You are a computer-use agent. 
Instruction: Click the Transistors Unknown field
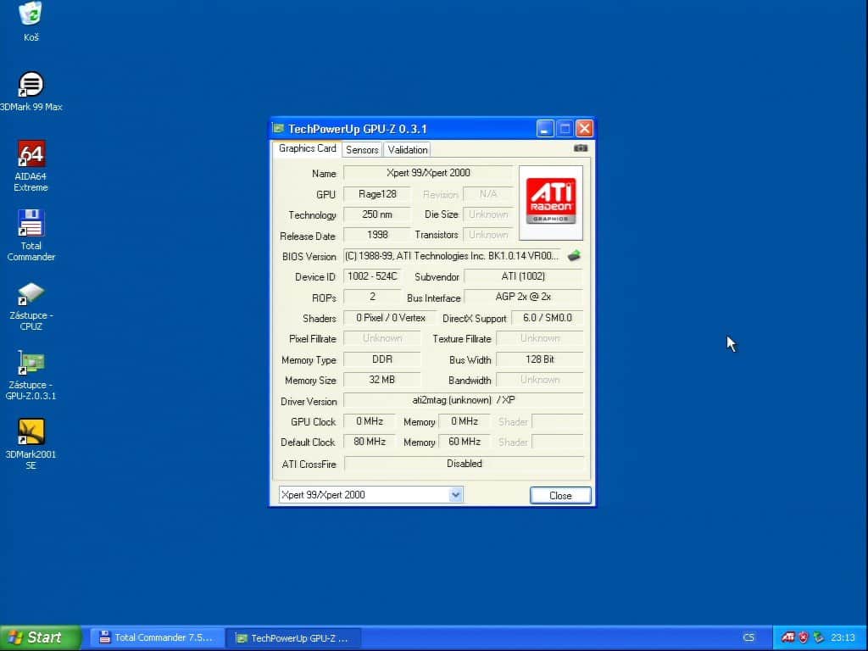point(487,235)
